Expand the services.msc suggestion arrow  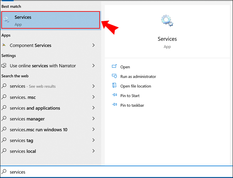[x=94, y=97]
